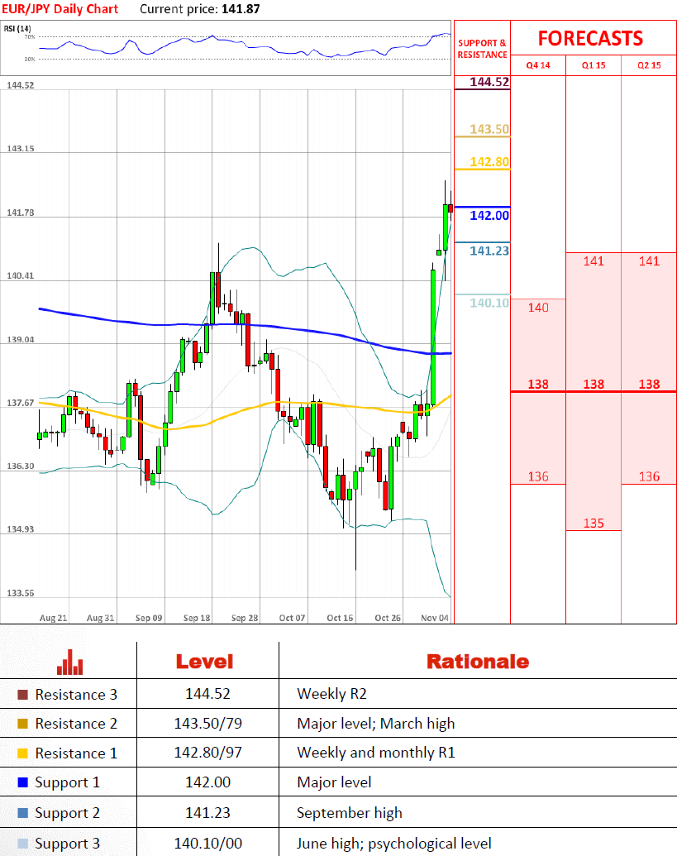Viewport: 677px width, 856px height.
Task: Click the SUPPORT & RESISTANCE column header
Action: [x=482, y=49]
